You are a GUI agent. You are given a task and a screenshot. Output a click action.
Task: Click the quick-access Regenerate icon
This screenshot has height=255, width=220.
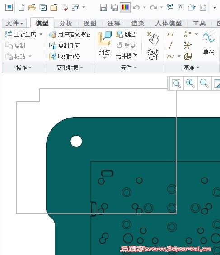pyautogui.click(x=170, y=7)
